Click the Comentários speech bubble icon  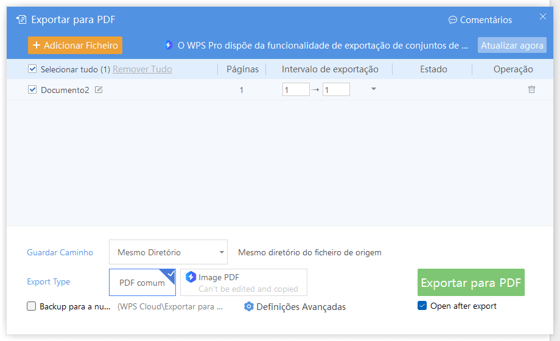pos(452,20)
